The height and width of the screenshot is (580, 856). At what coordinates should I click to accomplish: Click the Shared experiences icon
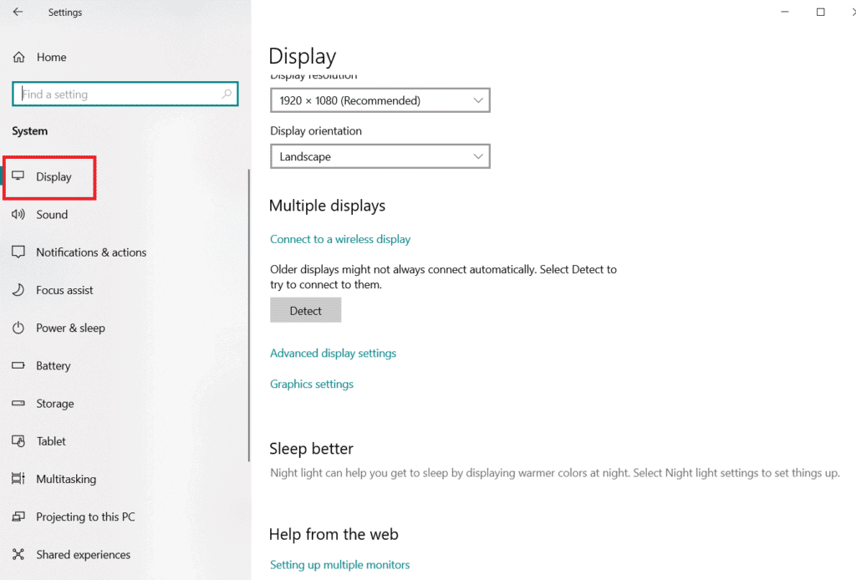[x=18, y=554]
